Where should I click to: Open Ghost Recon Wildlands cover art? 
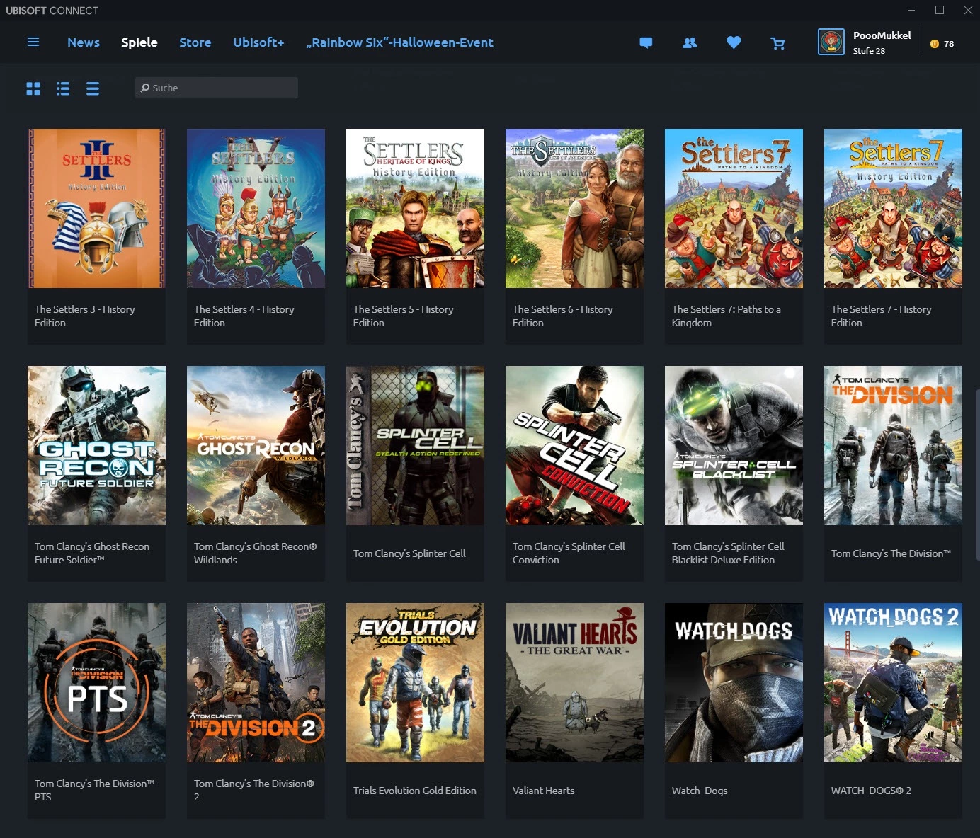(x=256, y=445)
